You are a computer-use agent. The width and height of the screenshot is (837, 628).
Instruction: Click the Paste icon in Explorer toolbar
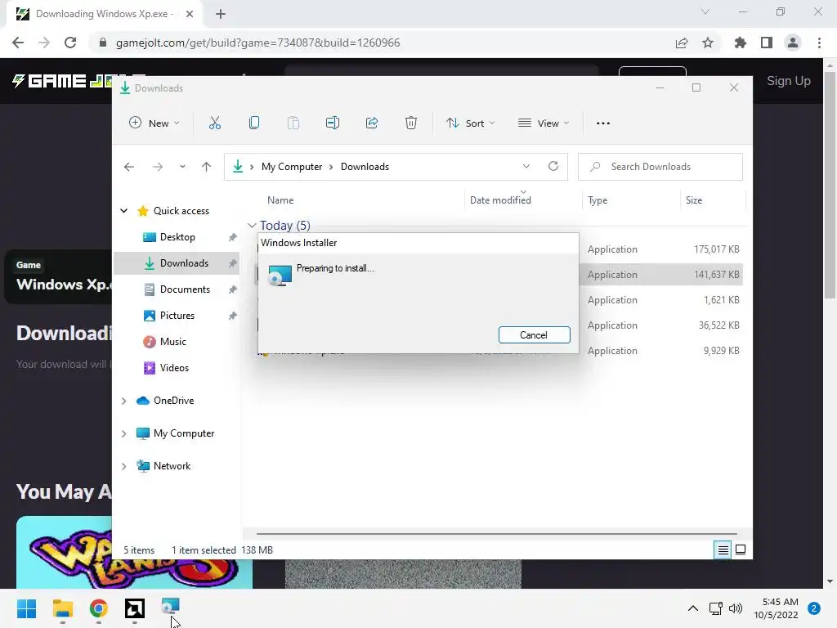pos(293,123)
